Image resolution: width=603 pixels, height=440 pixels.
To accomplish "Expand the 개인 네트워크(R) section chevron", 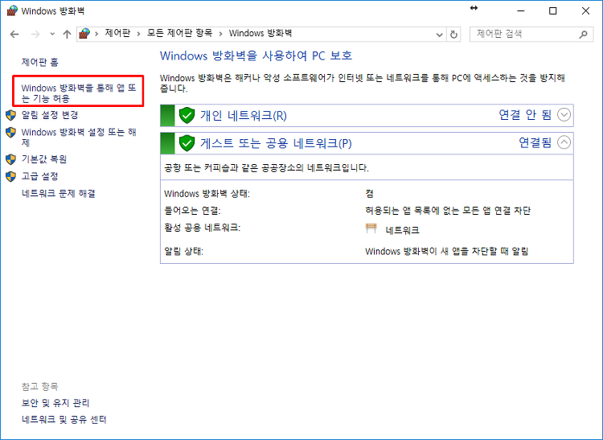I will pyautogui.click(x=564, y=114).
